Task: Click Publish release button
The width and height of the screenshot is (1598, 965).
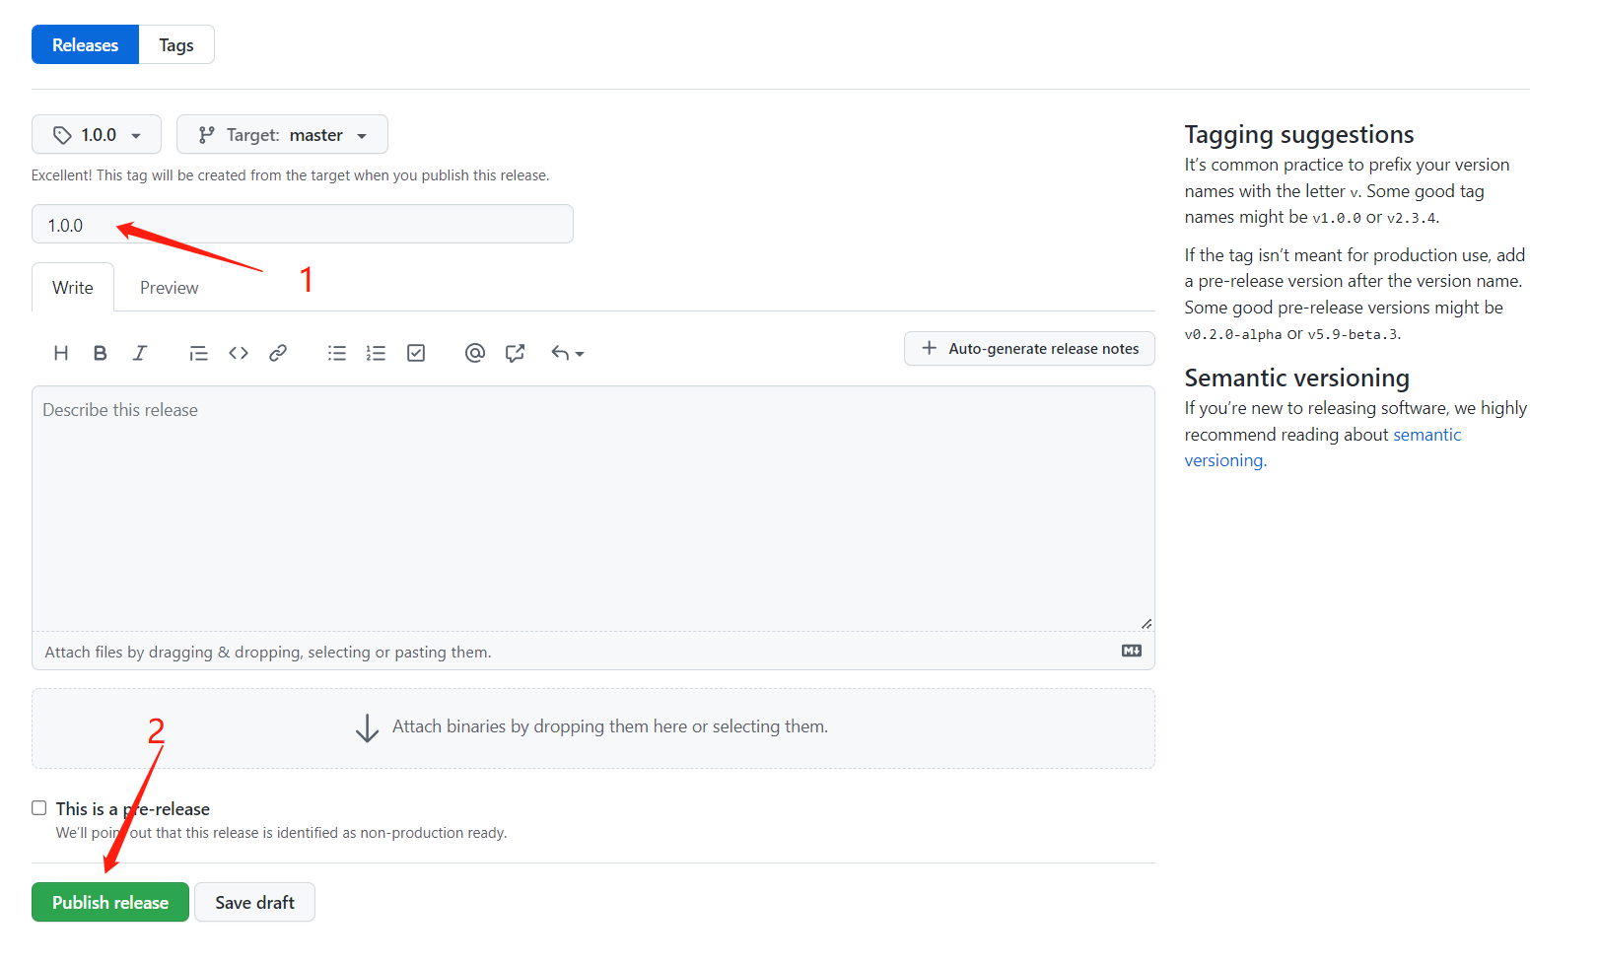Action: tap(110, 902)
